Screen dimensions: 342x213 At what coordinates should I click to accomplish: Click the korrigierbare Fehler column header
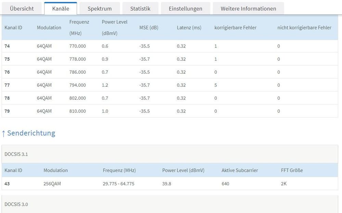tap(235, 28)
